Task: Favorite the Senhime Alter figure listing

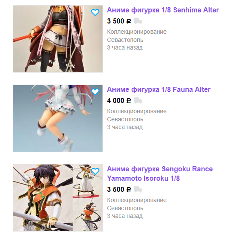Action: click(95, 12)
